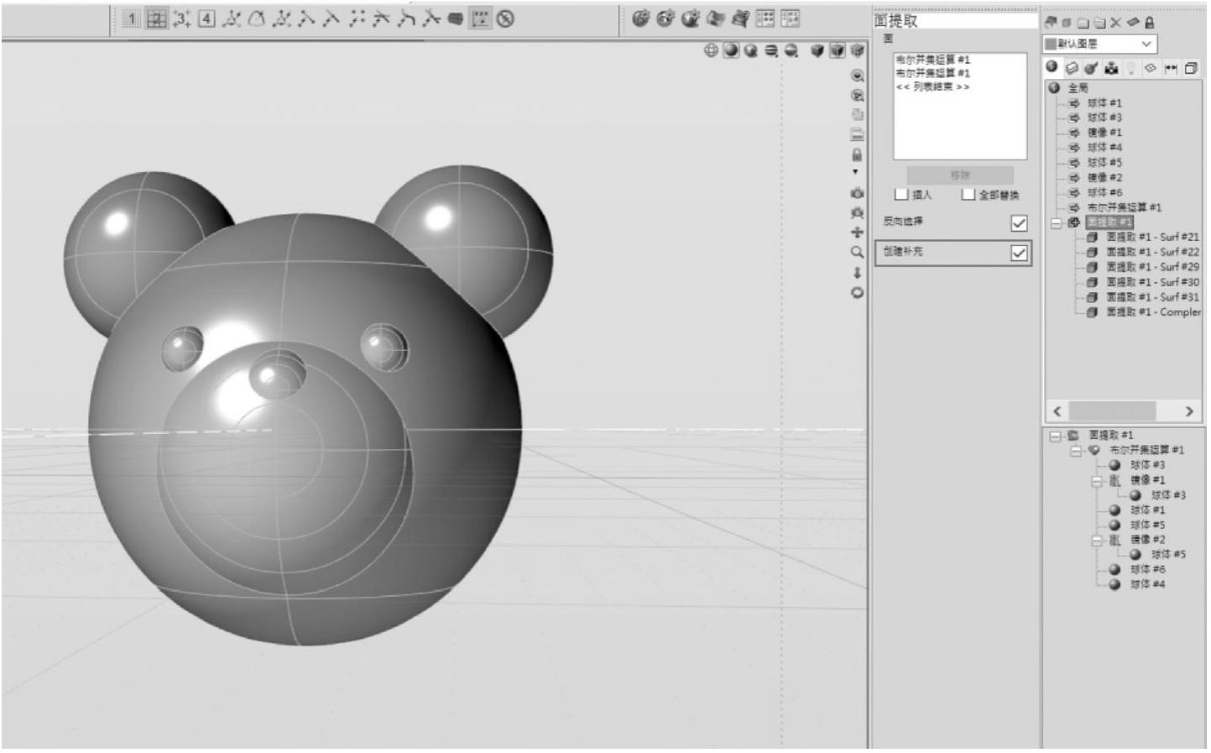Viewport: 1211px width, 753px height.
Task: Click the rotate view circular arrow icon
Action: click(x=857, y=293)
